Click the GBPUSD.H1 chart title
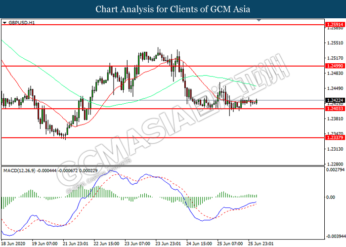The image size is (346, 247). pos(21,23)
